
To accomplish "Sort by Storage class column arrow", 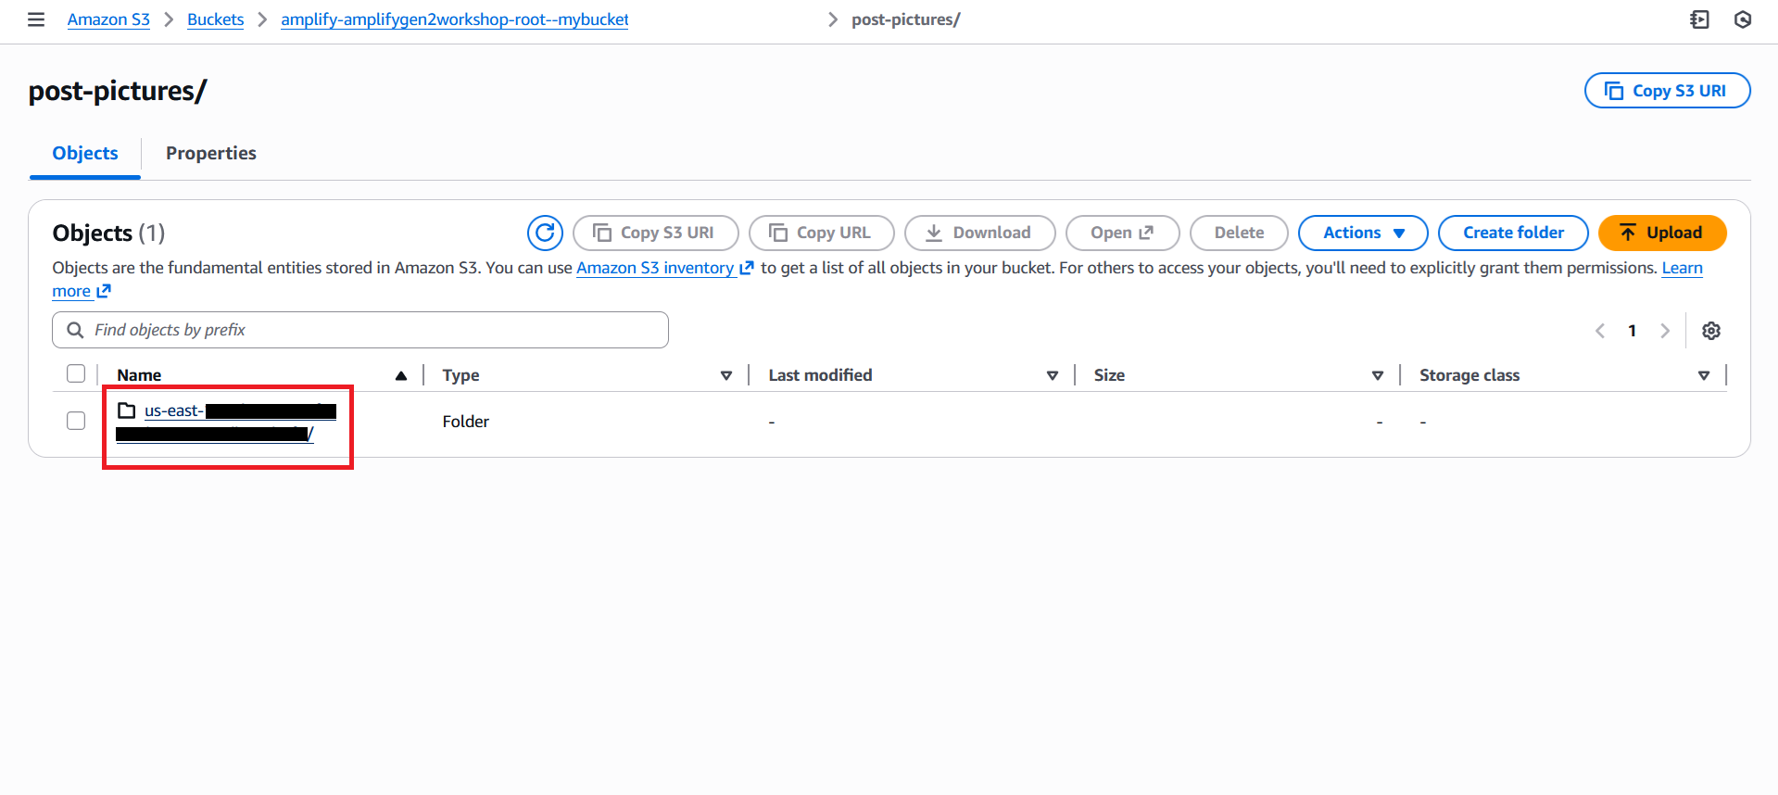I will point(1704,375).
